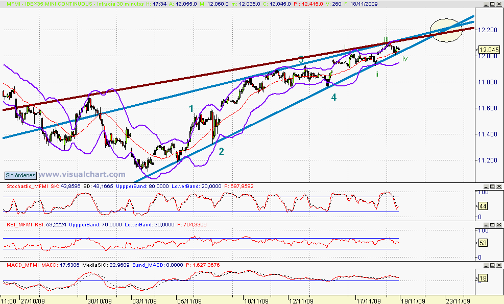
Task: Maximize the MACD_MFMI indicator panel
Action: coord(492,265)
